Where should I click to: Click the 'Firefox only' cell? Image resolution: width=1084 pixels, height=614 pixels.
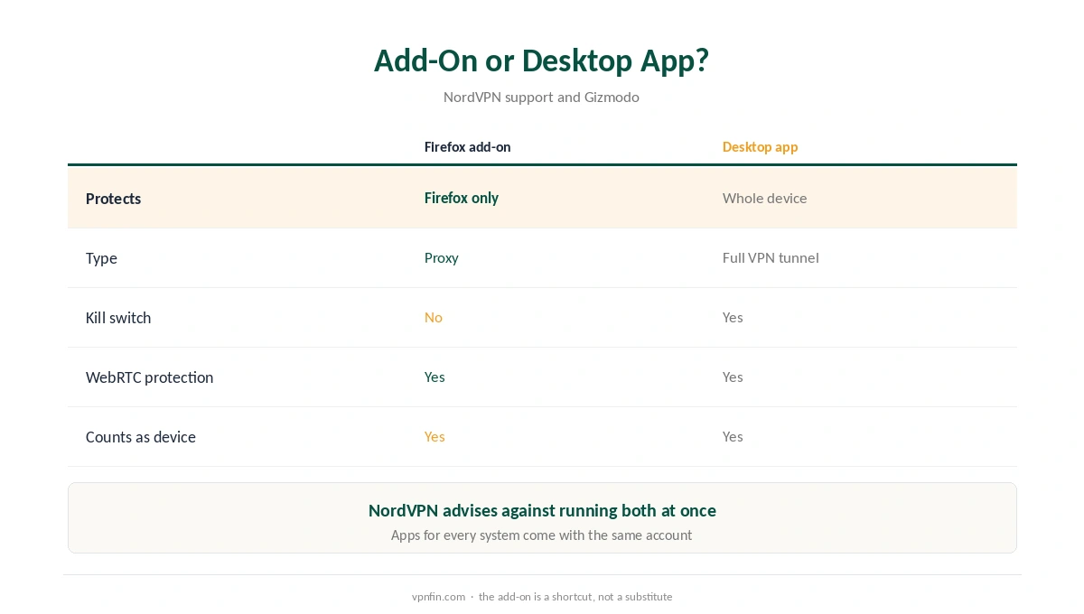(462, 198)
